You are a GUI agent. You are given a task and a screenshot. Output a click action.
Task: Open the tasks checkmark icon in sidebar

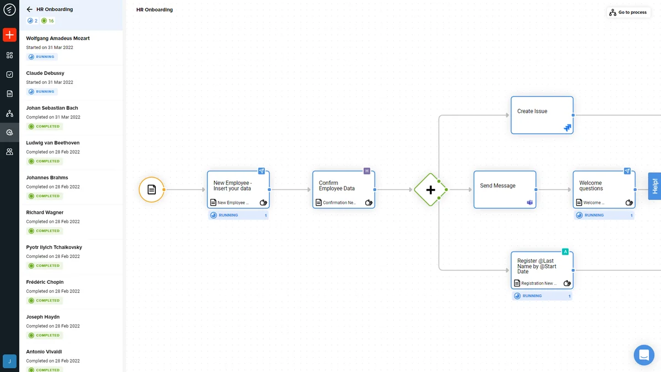9,74
